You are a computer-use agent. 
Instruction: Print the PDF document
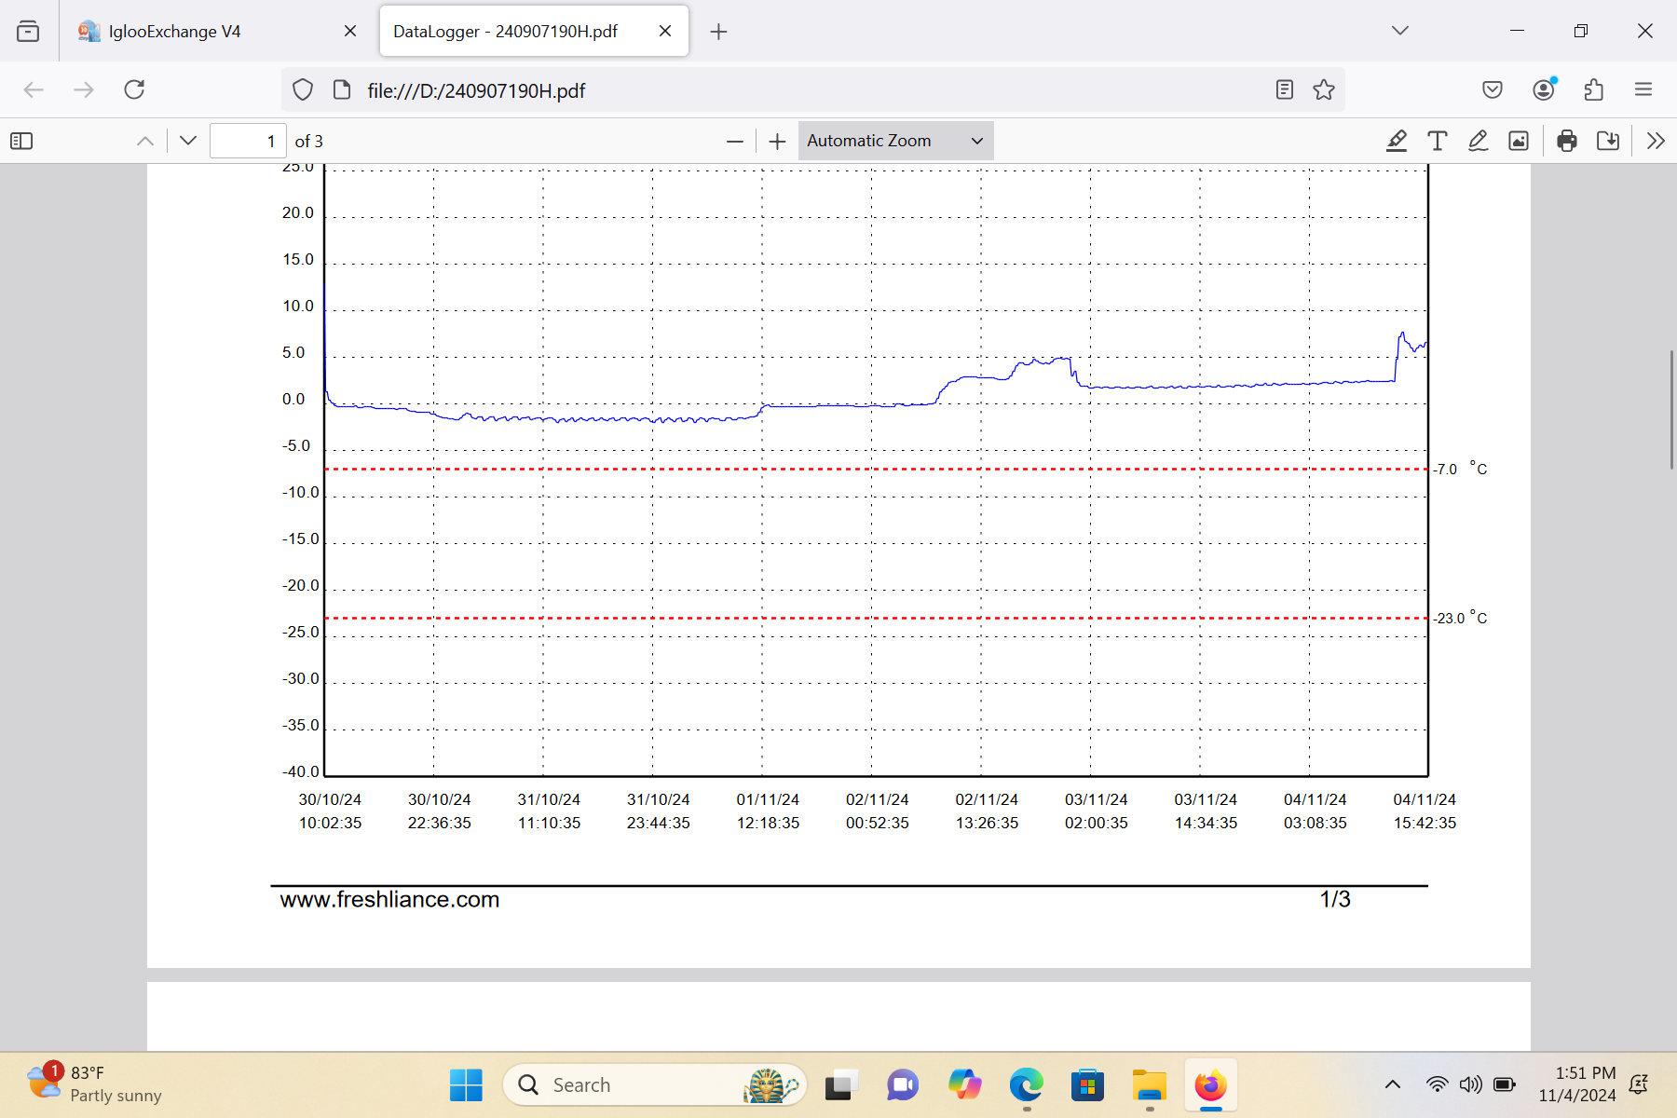[x=1567, y=142]
